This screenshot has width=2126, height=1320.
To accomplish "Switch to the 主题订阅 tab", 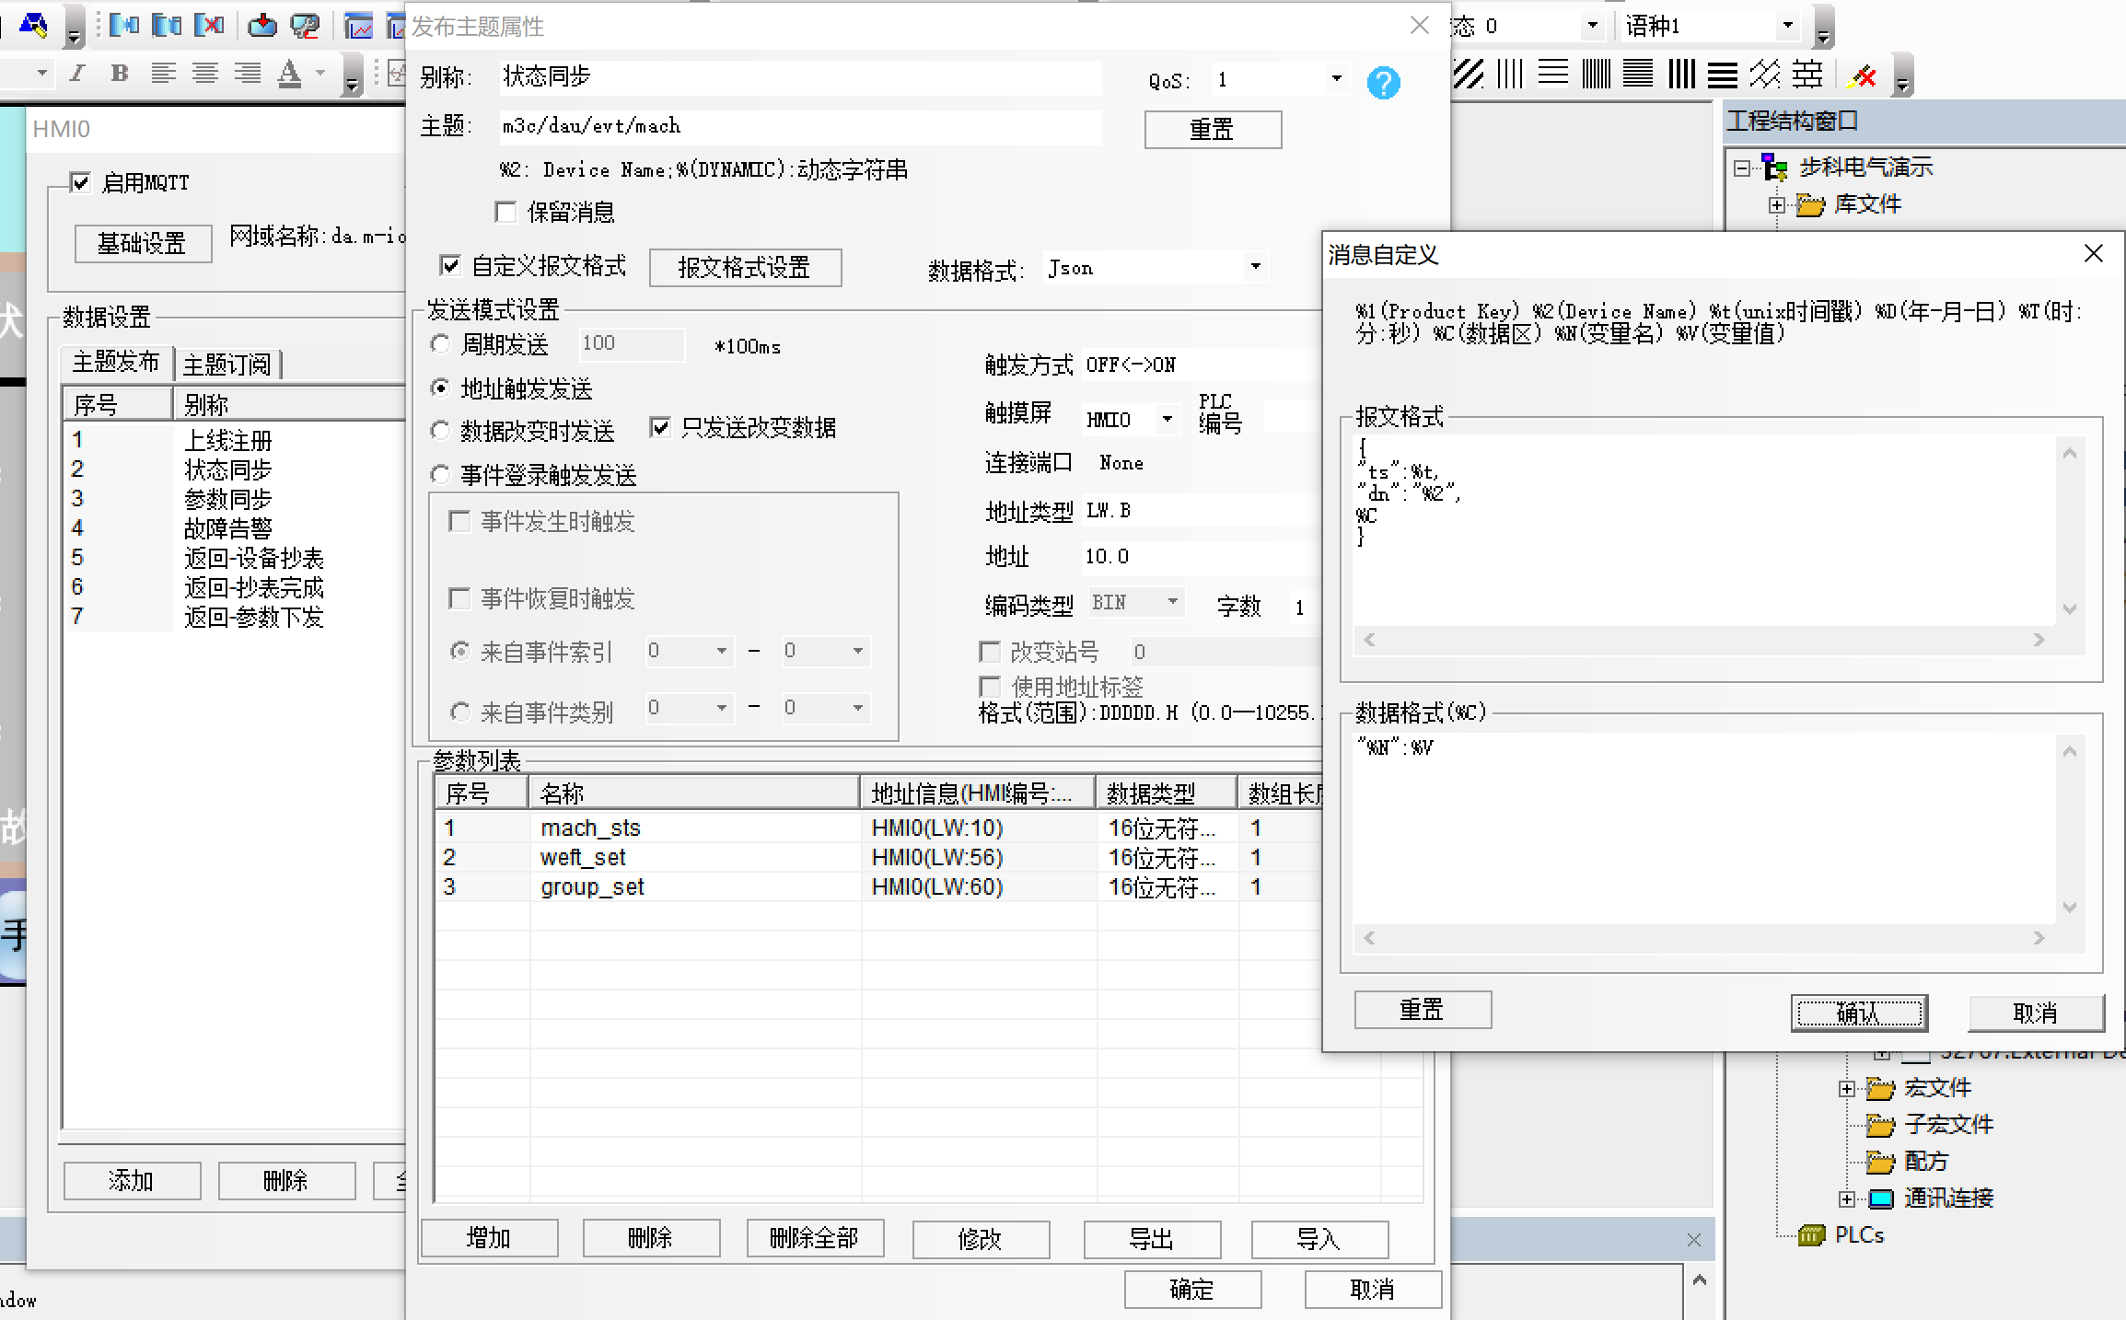I will coord(227,365).
